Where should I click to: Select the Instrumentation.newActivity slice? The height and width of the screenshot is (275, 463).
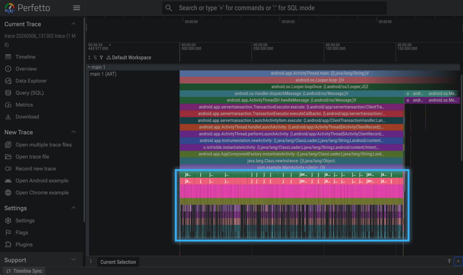tap(292, 141)
